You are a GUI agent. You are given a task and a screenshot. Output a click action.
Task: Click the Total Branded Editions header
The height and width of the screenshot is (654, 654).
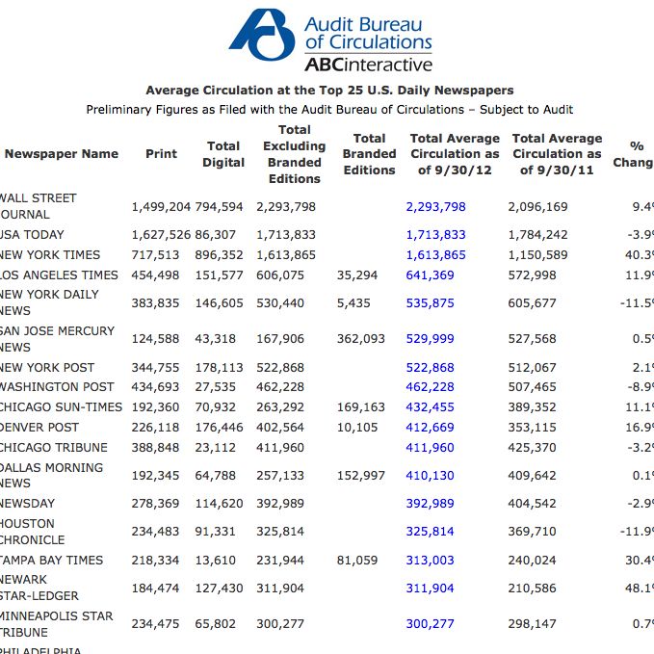(x=369, y=154)
